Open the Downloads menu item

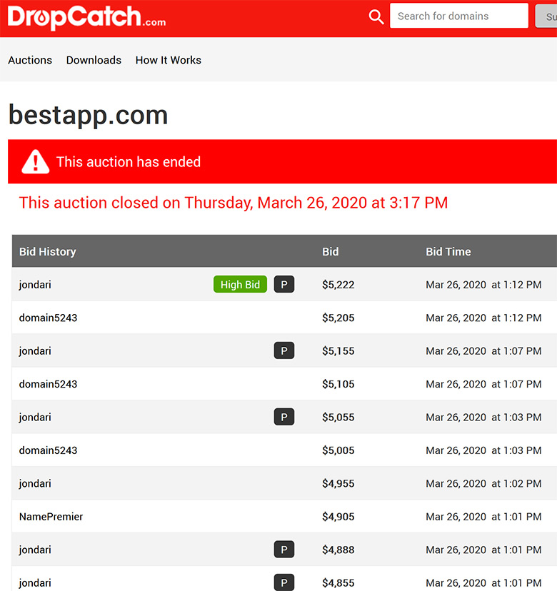[x=94, y=60]
